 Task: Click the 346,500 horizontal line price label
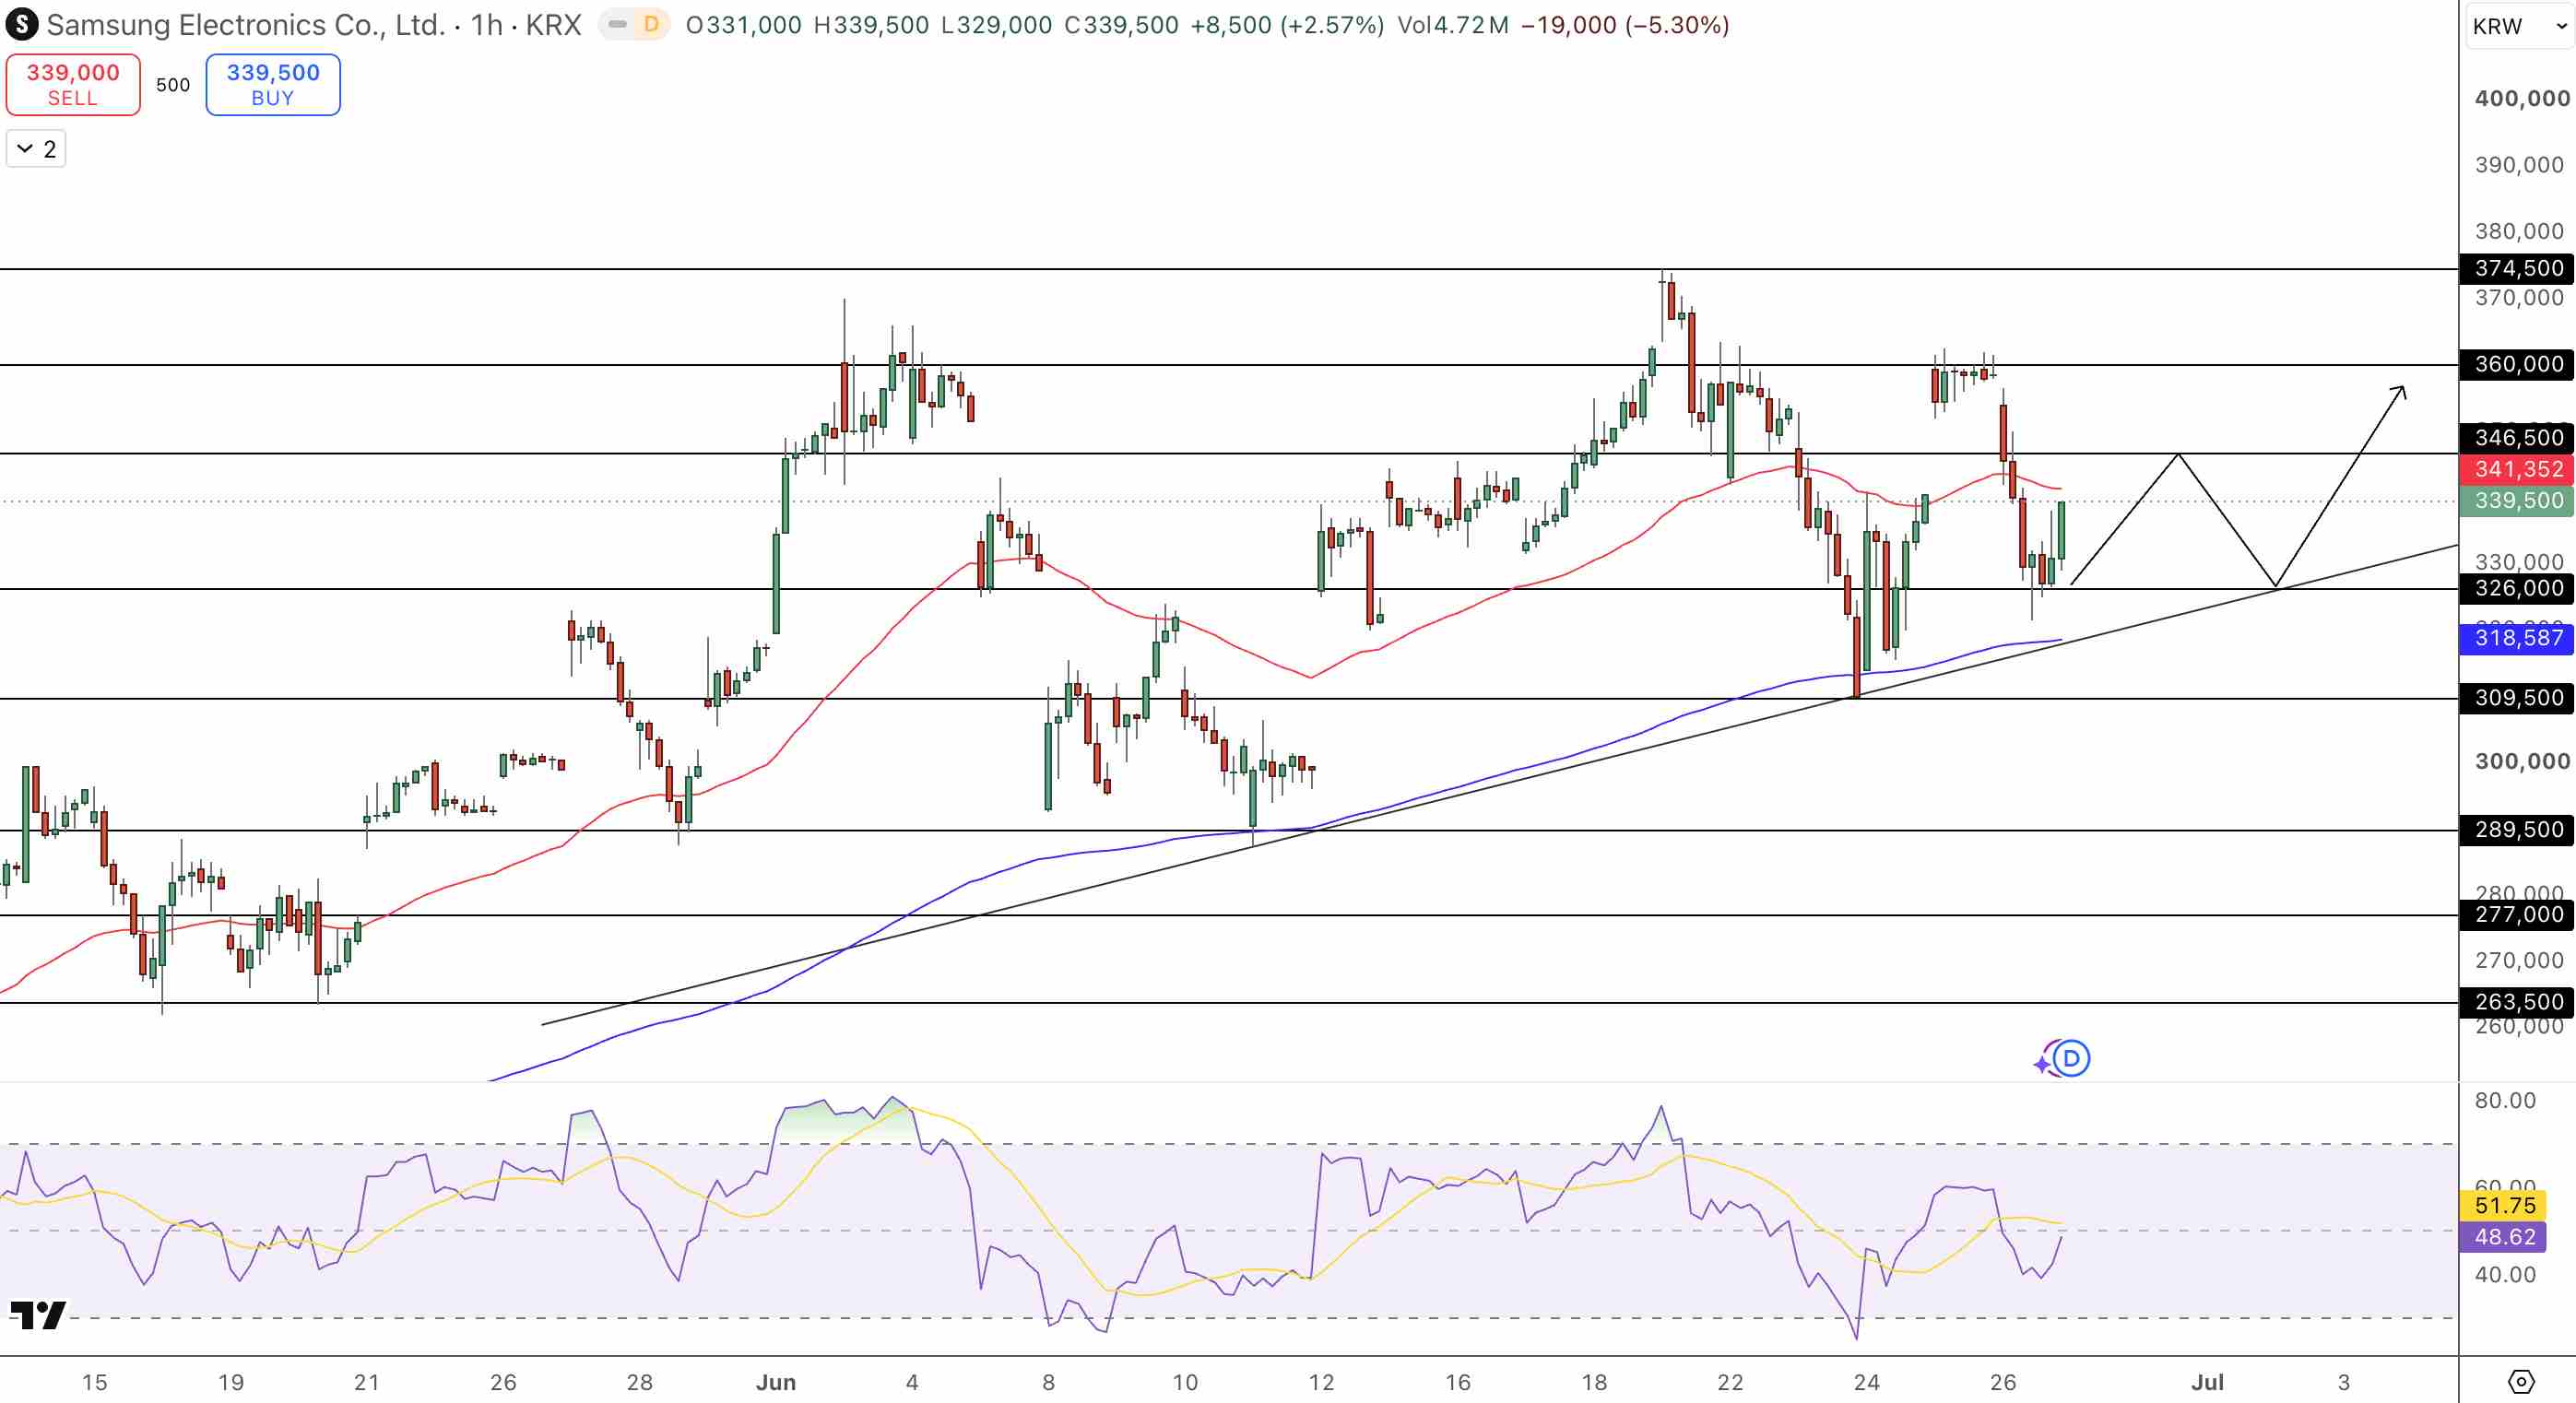(x=2517, y=437)
